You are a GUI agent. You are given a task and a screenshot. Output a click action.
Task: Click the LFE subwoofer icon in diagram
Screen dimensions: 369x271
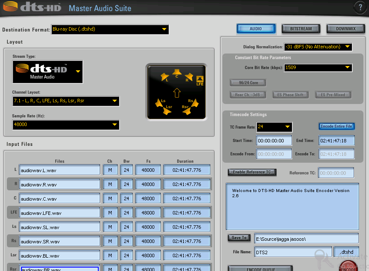pyautogui.click(x=200, y=79)
